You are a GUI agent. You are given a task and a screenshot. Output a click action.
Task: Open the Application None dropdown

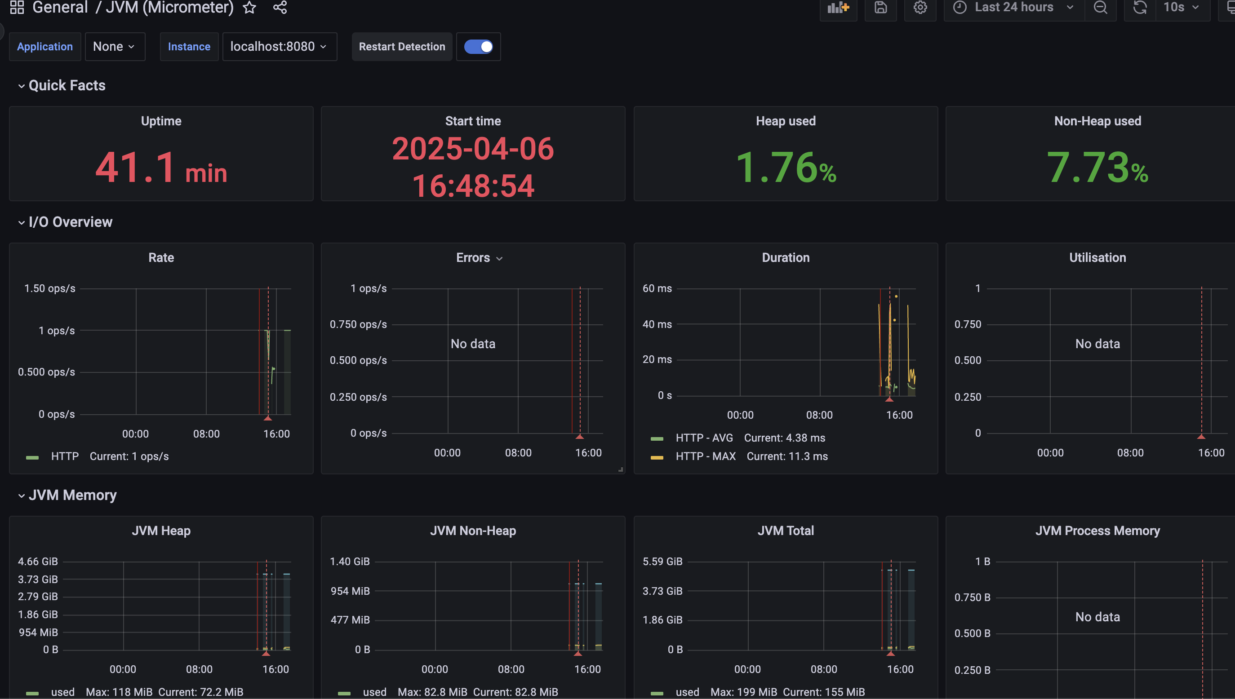point(114,47)
